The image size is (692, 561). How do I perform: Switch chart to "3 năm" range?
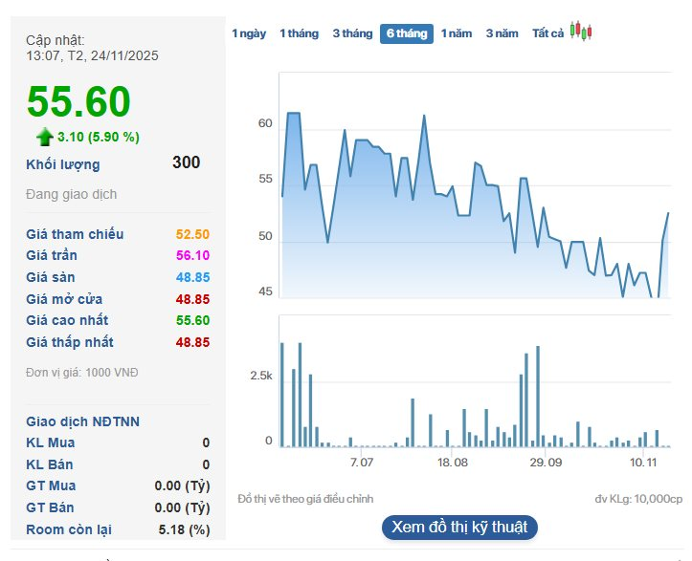[x=502, y=33]
